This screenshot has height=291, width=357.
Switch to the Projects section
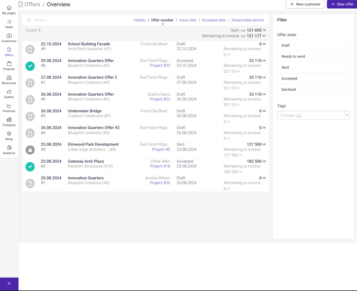click(9, 66)
